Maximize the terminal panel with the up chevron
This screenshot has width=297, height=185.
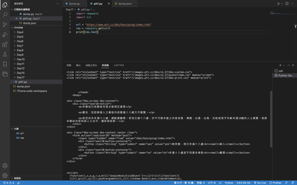click(289, 65)
